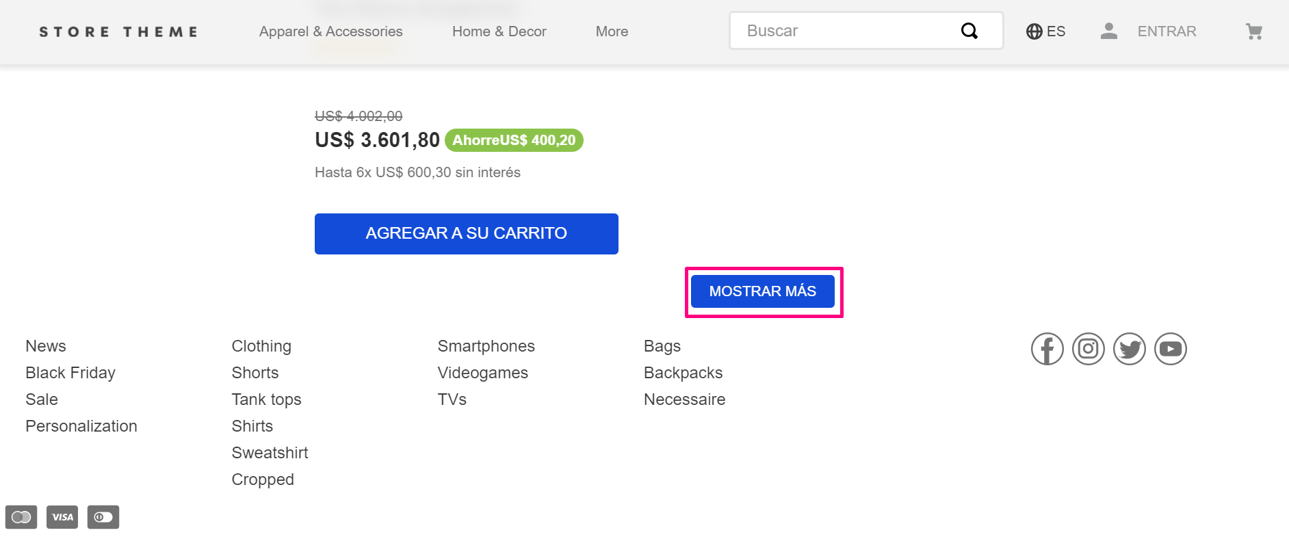Click the ENTRAR login link
Screen dimensions: 1289x552
[x=1167, y=31]
